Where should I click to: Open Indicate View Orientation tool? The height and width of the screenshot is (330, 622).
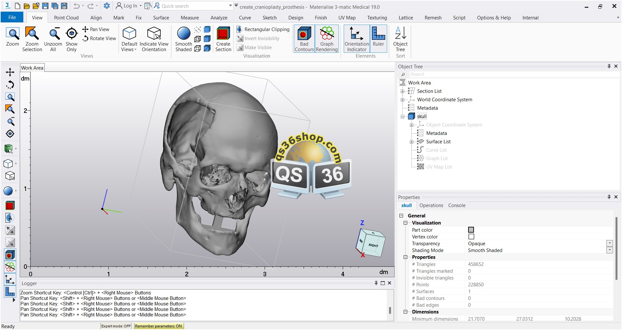(x=154, y=39)
